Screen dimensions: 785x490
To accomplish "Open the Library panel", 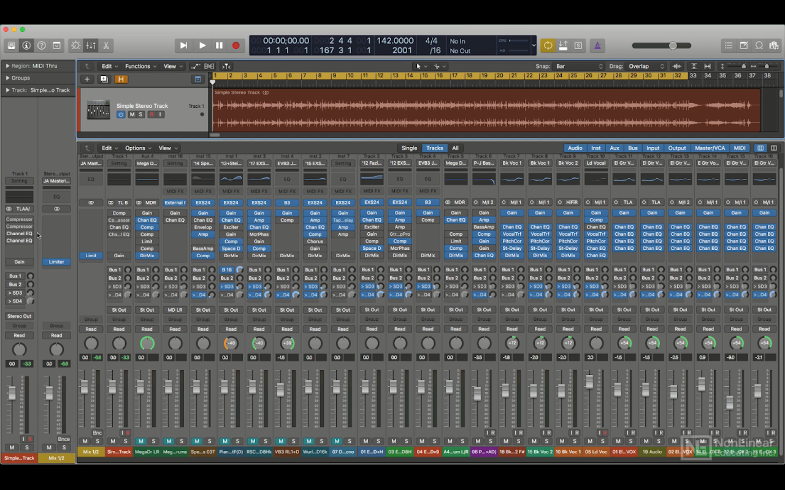I will [x=11, y=45].
